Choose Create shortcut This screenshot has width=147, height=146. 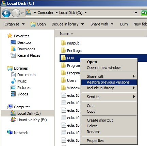(100, 120)
